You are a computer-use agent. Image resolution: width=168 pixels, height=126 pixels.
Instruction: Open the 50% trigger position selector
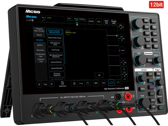click(x=96, y=83)
